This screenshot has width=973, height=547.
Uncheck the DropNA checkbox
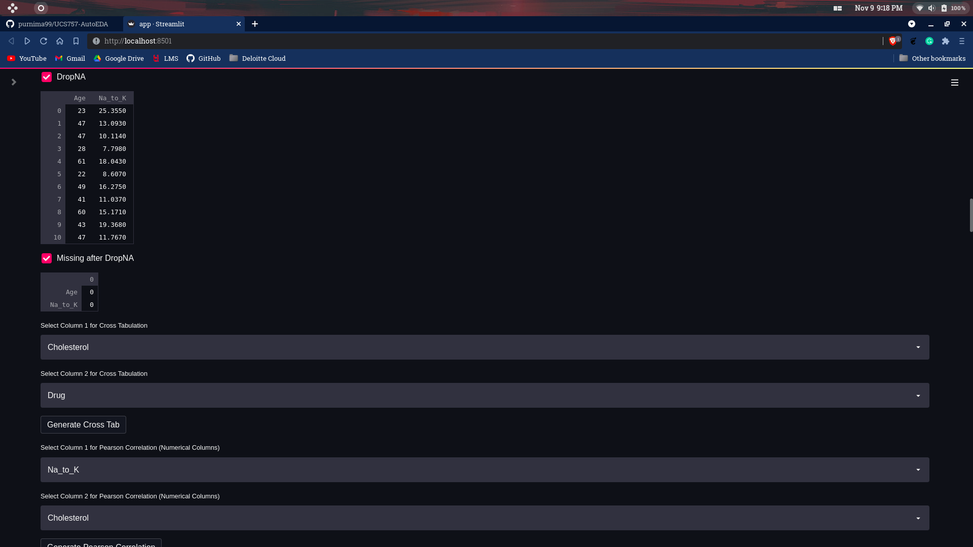[x=47, y=77]
